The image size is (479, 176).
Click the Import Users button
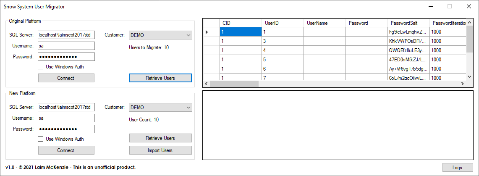(x=160, y=150)
